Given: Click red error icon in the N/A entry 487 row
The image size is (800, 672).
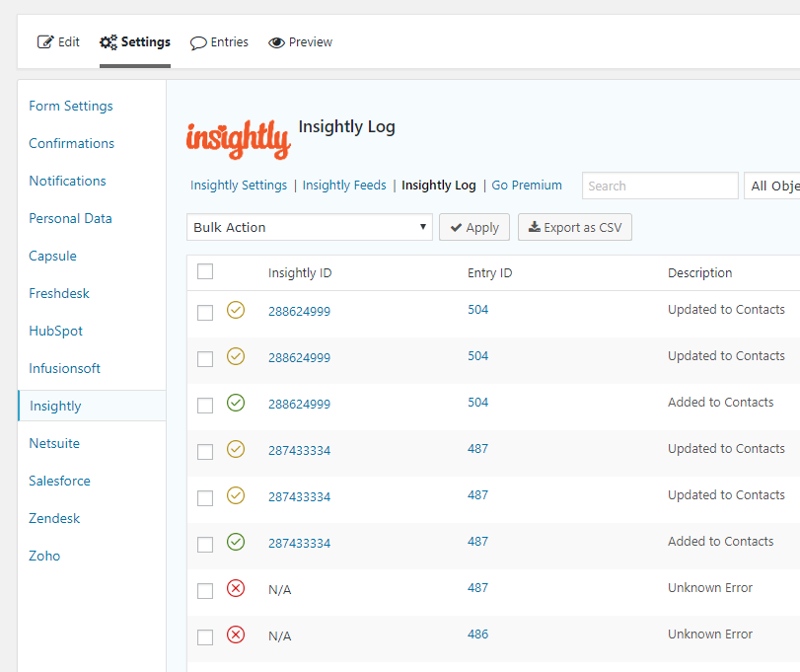Looking at the screenshot, I should [x=236, y=588].
